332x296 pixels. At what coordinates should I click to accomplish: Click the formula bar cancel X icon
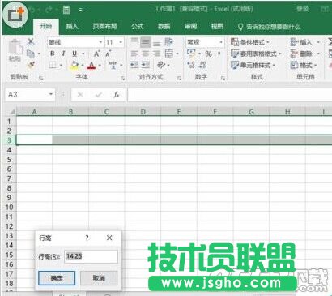80,95
